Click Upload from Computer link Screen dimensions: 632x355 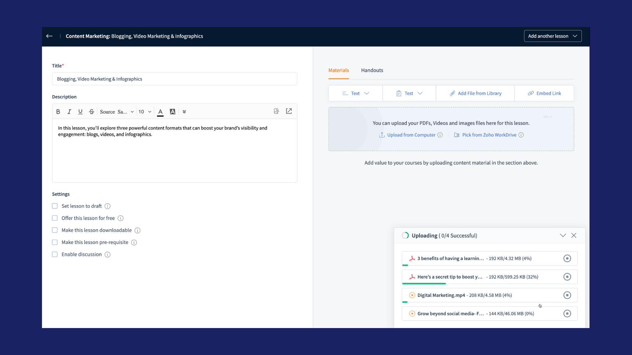tap(411, 135)
